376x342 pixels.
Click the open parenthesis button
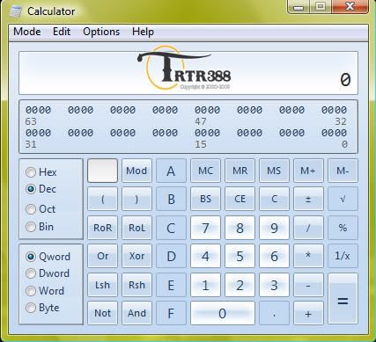point(102,199)
